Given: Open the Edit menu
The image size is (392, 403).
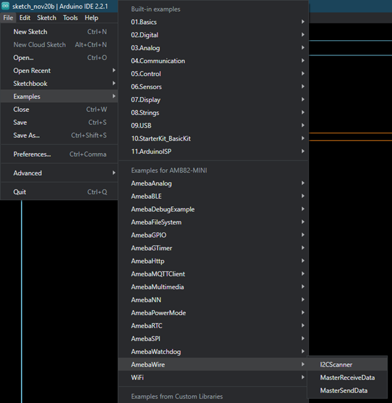Looking at the screenshot, I should [25, 18].
